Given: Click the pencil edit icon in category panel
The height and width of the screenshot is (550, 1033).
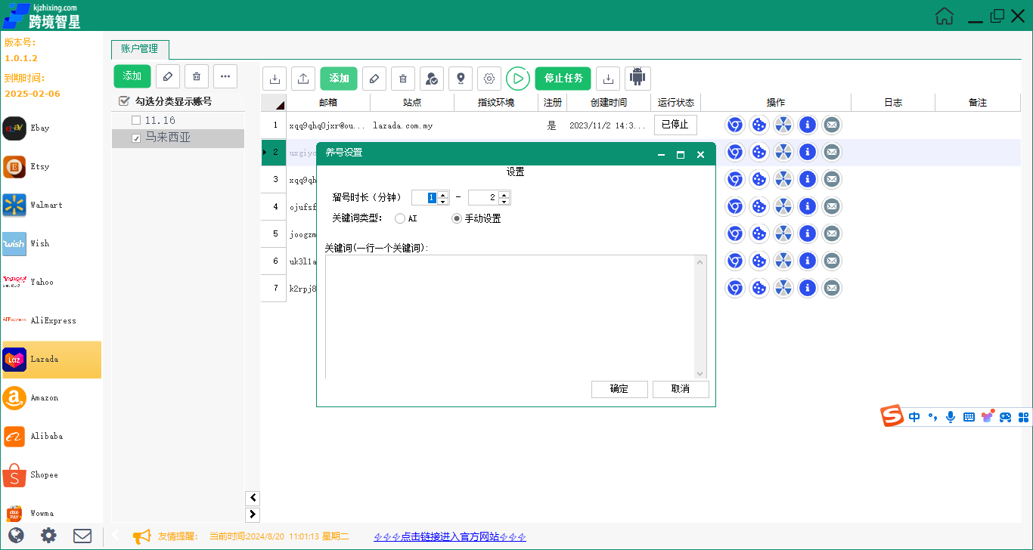Looking at the screenshot, I should (x=168, y=76).
